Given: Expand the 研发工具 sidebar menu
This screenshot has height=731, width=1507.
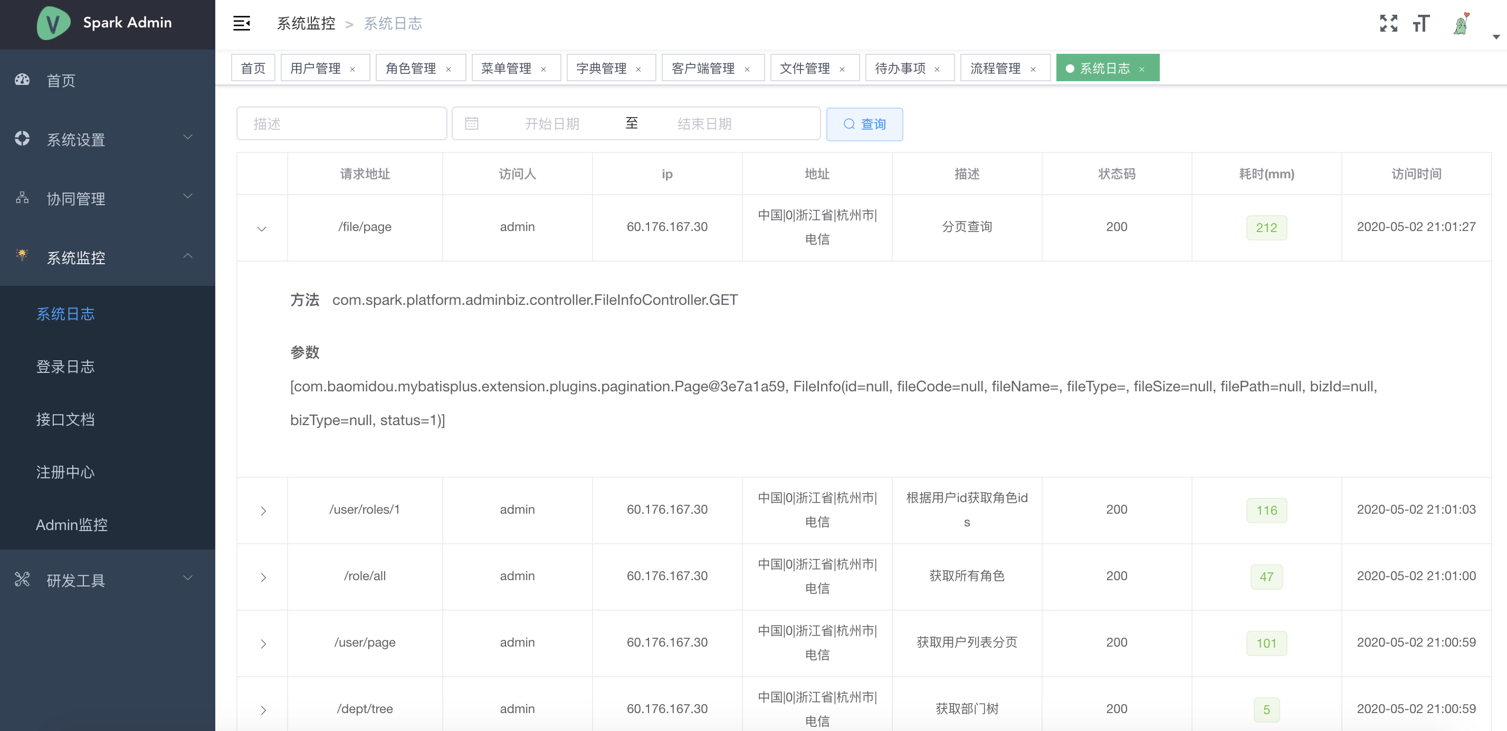Looking at the screenshot, I should tap(188, 579).
